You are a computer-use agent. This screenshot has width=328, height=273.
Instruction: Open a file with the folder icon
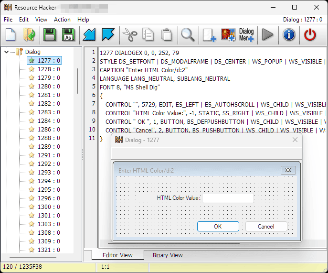pos(29,34)
